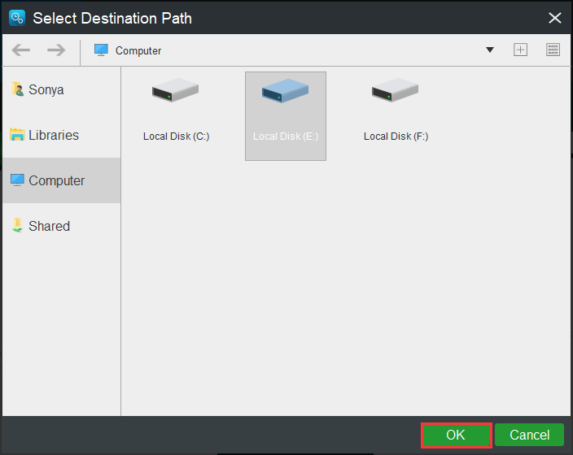Click the app logo in title bar
The height and width of the screenshot is (455, 573).
point(17,18)
